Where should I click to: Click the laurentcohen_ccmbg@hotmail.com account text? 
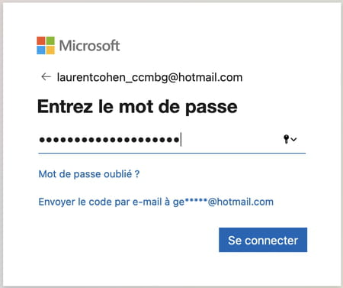pos(149,77)
